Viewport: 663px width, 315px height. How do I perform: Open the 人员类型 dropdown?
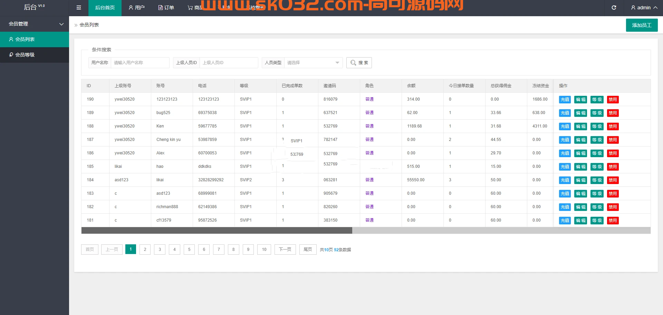[x=313, y=63]
